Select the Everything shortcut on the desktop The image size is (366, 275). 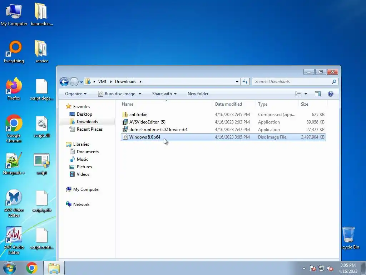(14, 52)
